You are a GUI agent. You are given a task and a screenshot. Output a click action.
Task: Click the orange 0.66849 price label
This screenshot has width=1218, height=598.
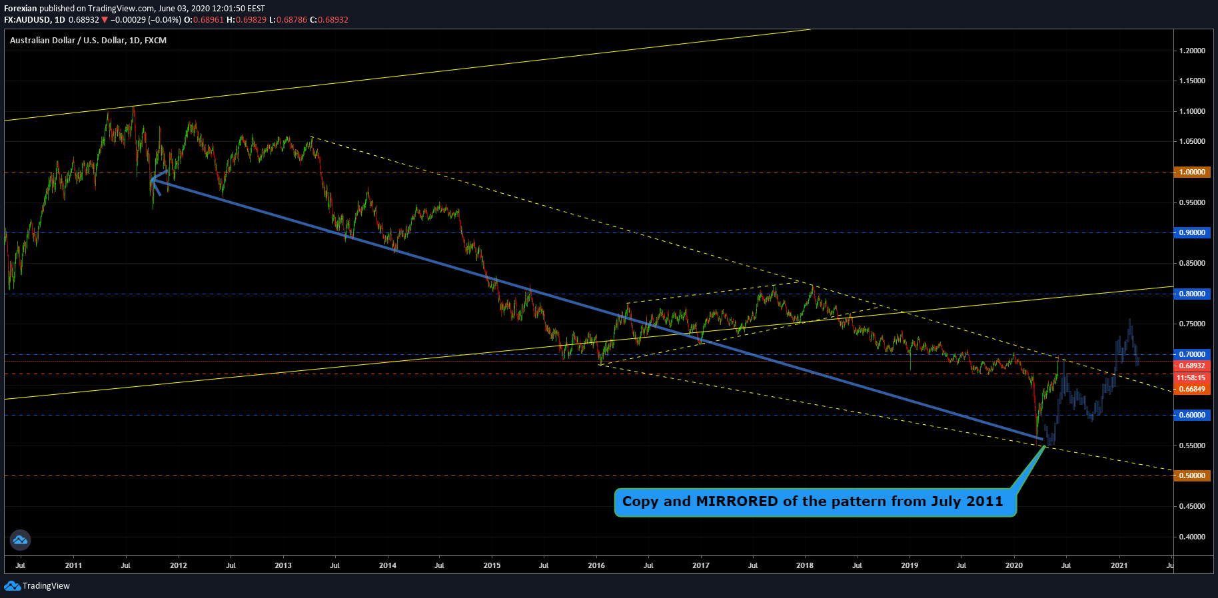click(x=1192, y=389)
